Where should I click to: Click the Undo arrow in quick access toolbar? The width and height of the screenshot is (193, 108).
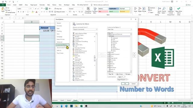click(6, 1)
